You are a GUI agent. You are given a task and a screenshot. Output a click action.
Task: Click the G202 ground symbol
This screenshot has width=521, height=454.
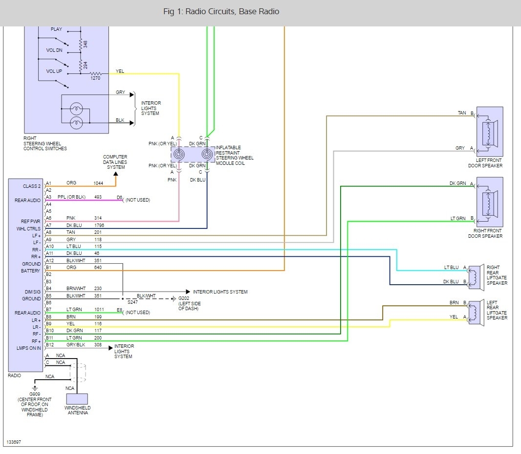point(174,298)
